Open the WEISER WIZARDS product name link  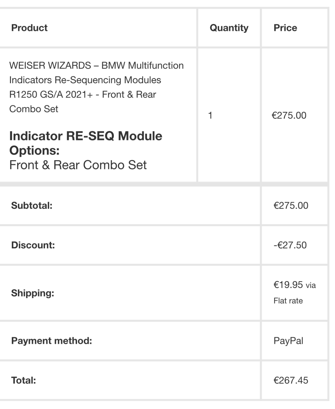(96, 65)
